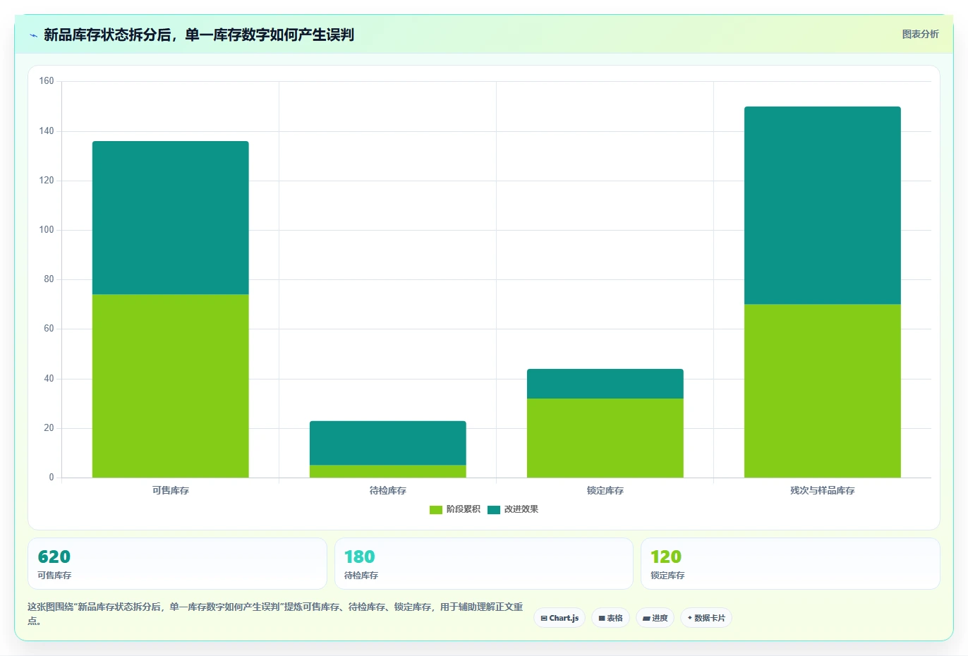The width and height of the screenshot is (968, 656).
Task: Toggle the 阶段累积 legend series
Action: [x=455, y=509]
